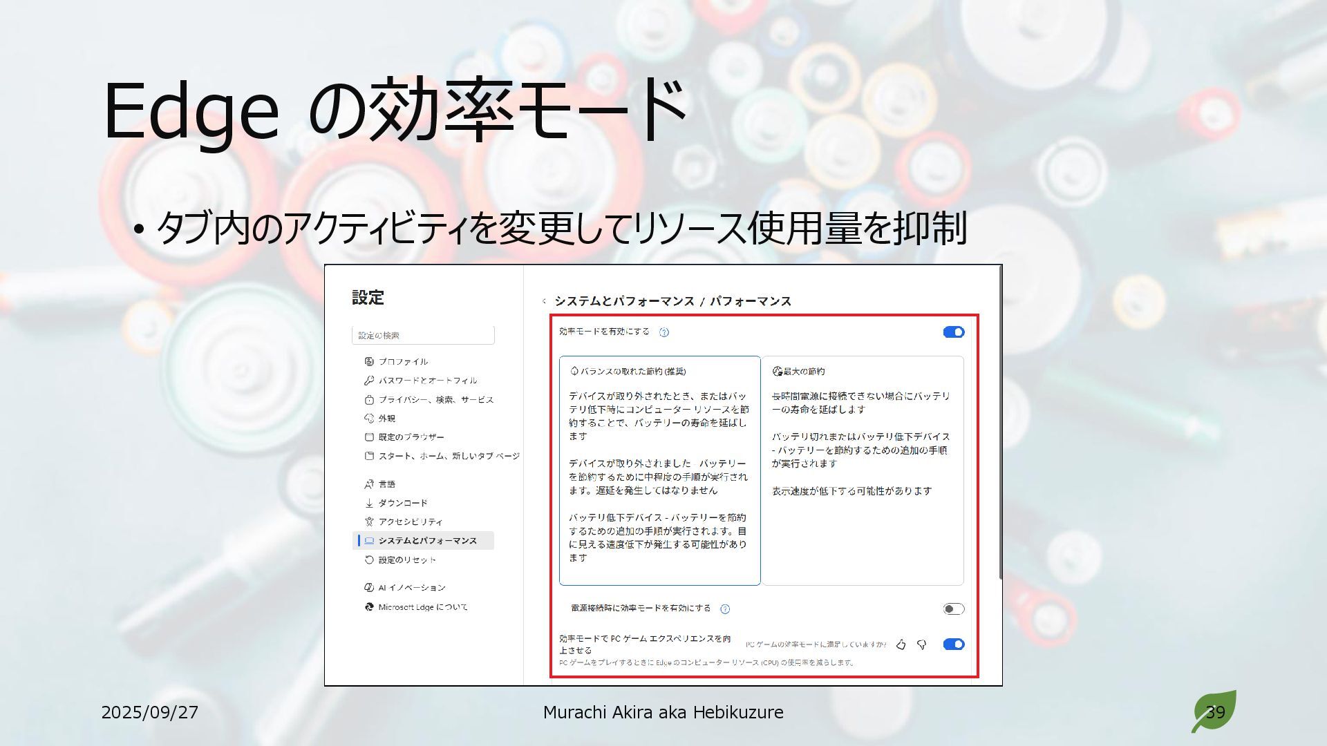
Task: Click the key icon for Passwords and Autofill
Action: 369,381
